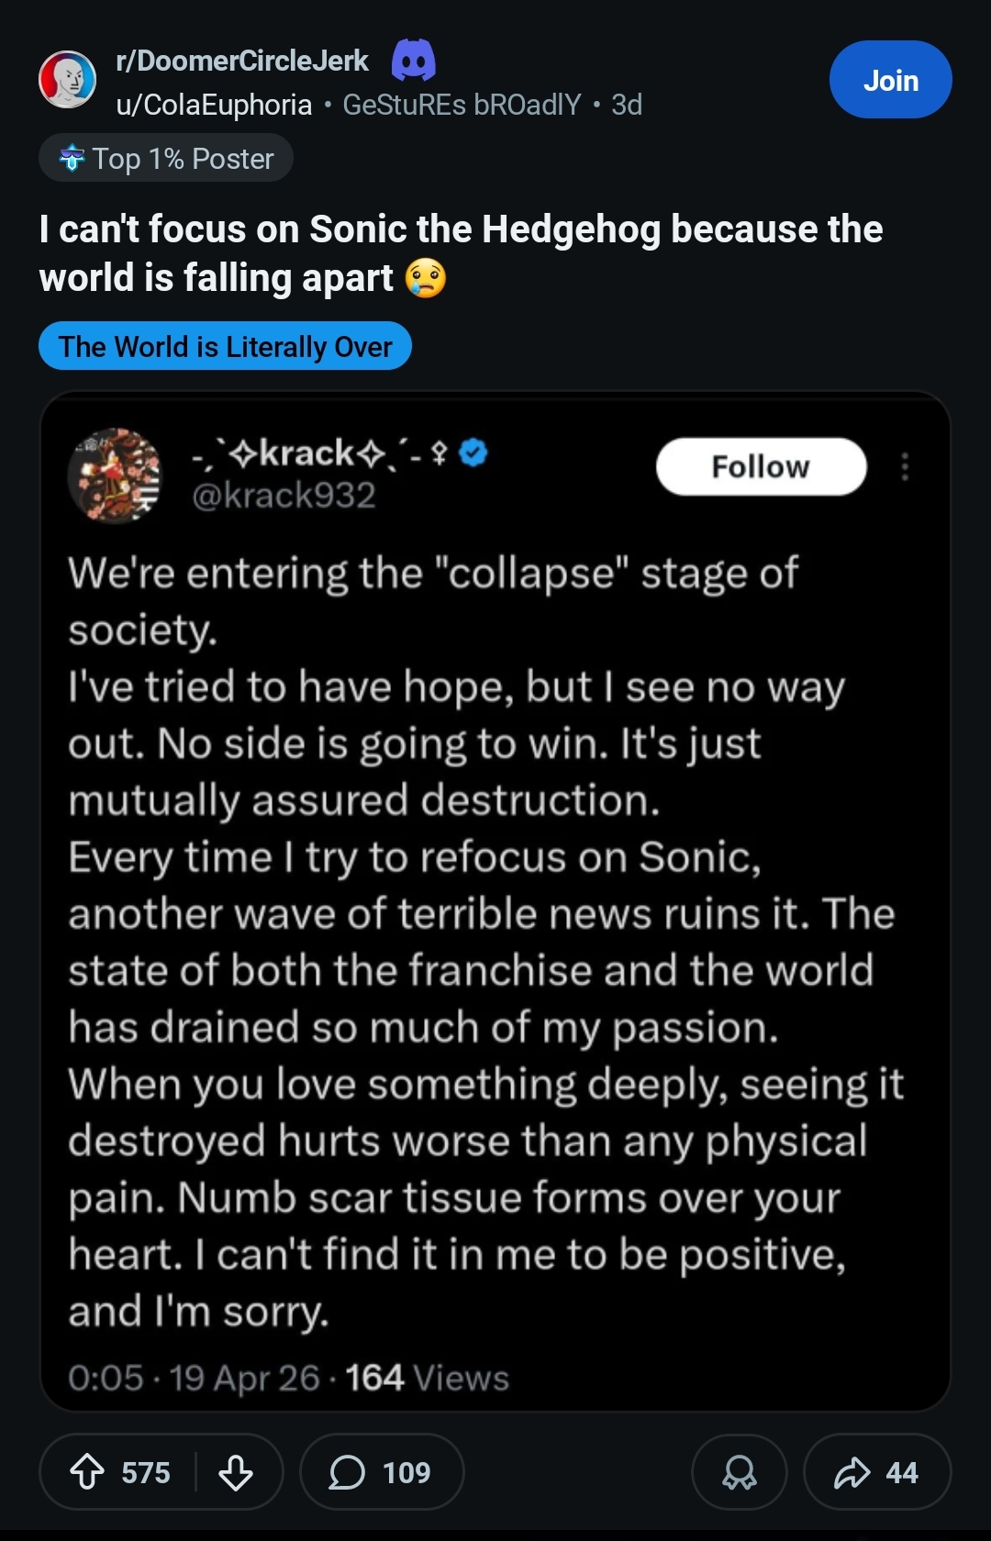Share the post
The height and width of the screenshot is (1541, 991).
(x=875, y=1472)
